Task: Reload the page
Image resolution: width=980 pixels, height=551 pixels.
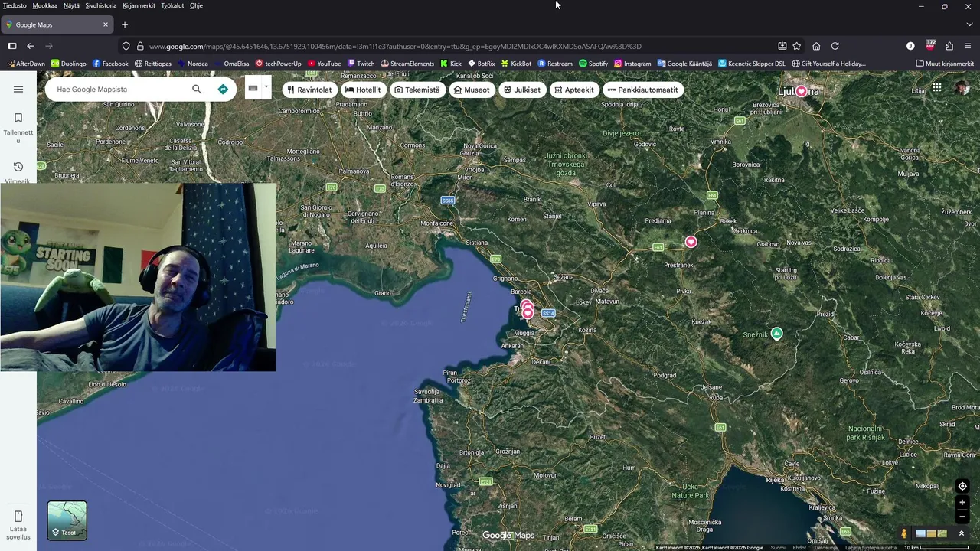Action: (835, 46)
